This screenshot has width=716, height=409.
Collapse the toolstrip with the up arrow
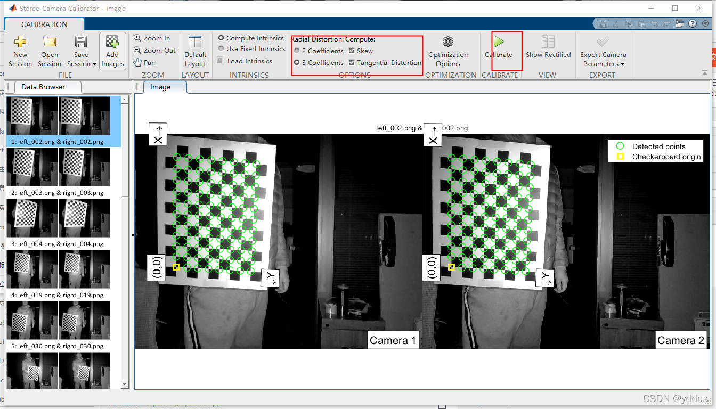click(705, 73)
